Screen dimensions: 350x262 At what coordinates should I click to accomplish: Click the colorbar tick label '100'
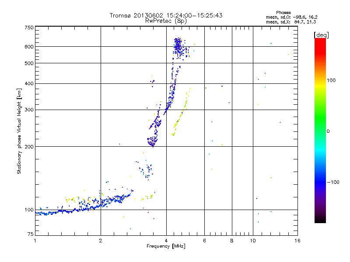(331, 80)
